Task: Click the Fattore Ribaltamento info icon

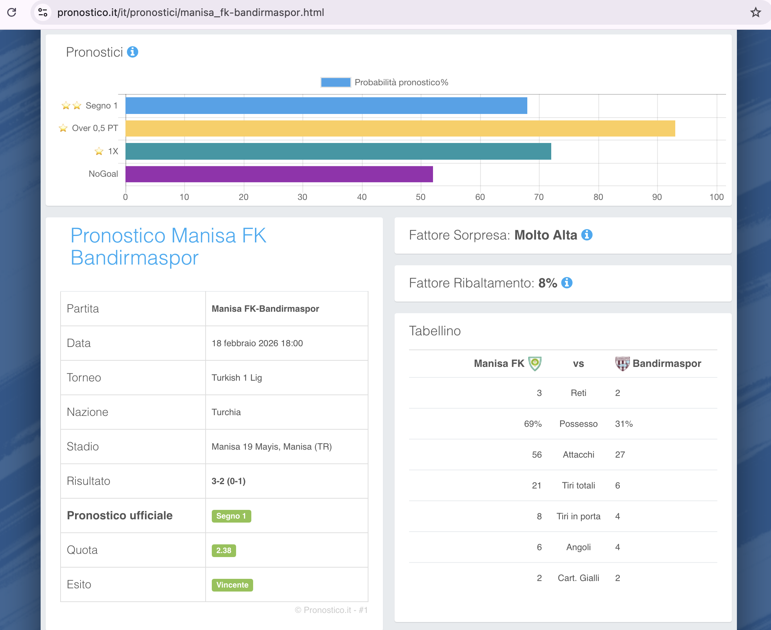Action: [x=567, y=283]
